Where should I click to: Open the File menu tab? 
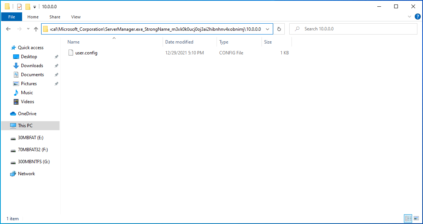coord(12,17)
